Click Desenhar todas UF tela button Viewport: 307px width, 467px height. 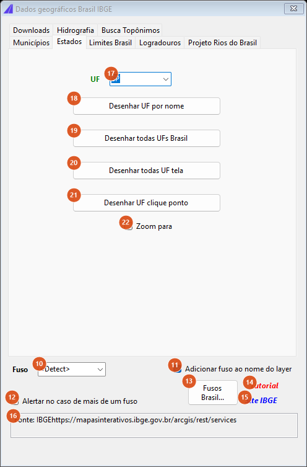[147, 171]
